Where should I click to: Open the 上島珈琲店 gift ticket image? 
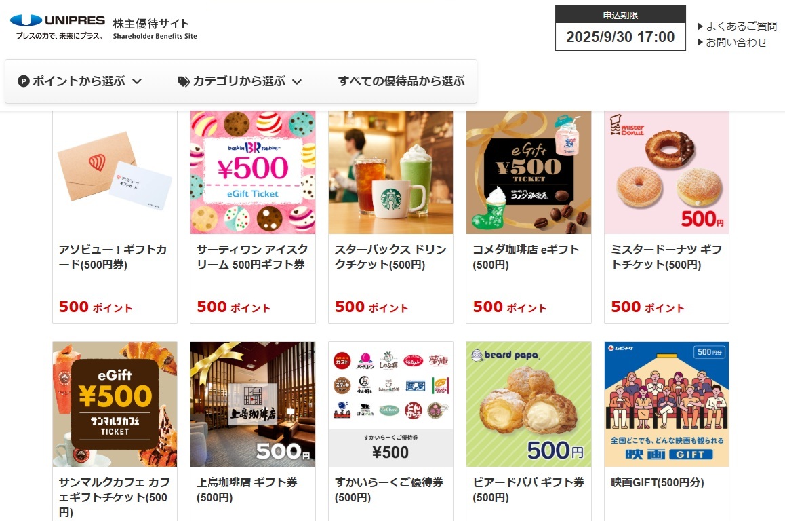click(x=253, y=404)
